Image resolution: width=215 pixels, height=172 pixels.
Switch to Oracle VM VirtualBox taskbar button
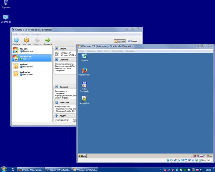[58, 170]
